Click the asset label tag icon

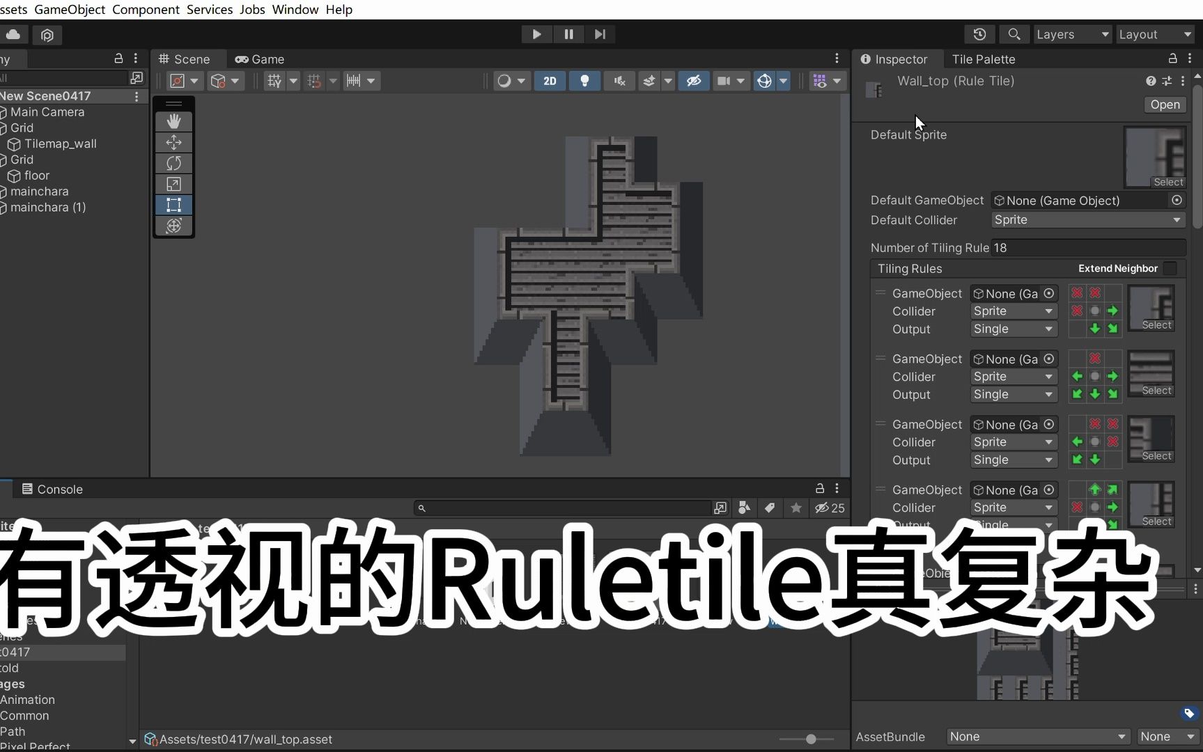pyautogui.click(x=1188, y=713)
